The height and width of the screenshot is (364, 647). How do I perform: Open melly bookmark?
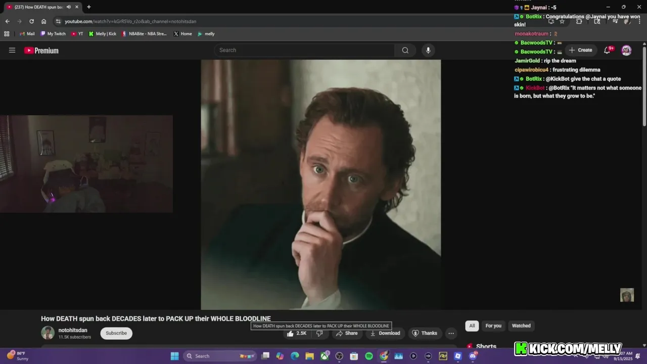pyautogui.click(x=206, y=34)
